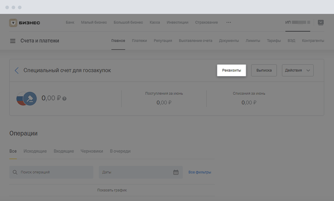Click the Реквизиты button
This screenshot has height=201, width=334.
pos(231,70)
